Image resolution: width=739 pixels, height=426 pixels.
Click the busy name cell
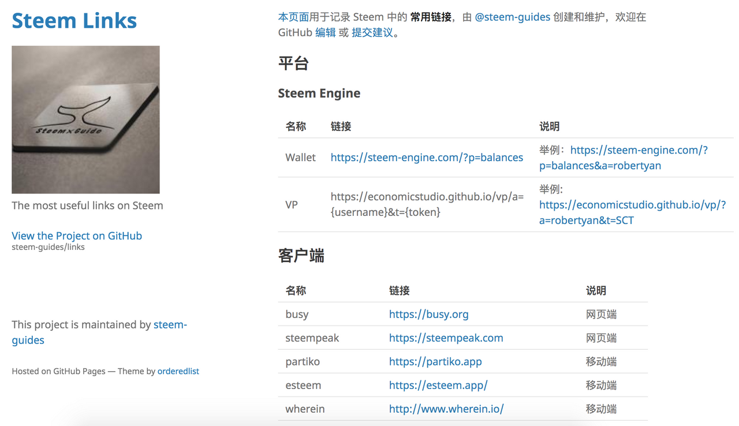coord(297,314)
